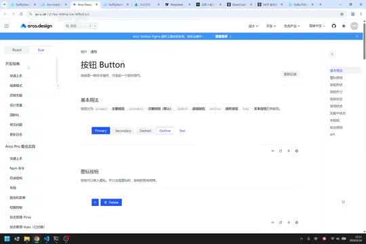Viewport: 366px width, 244px height.
Task: Switch the docs to Vue
Action: pos(41,50)
